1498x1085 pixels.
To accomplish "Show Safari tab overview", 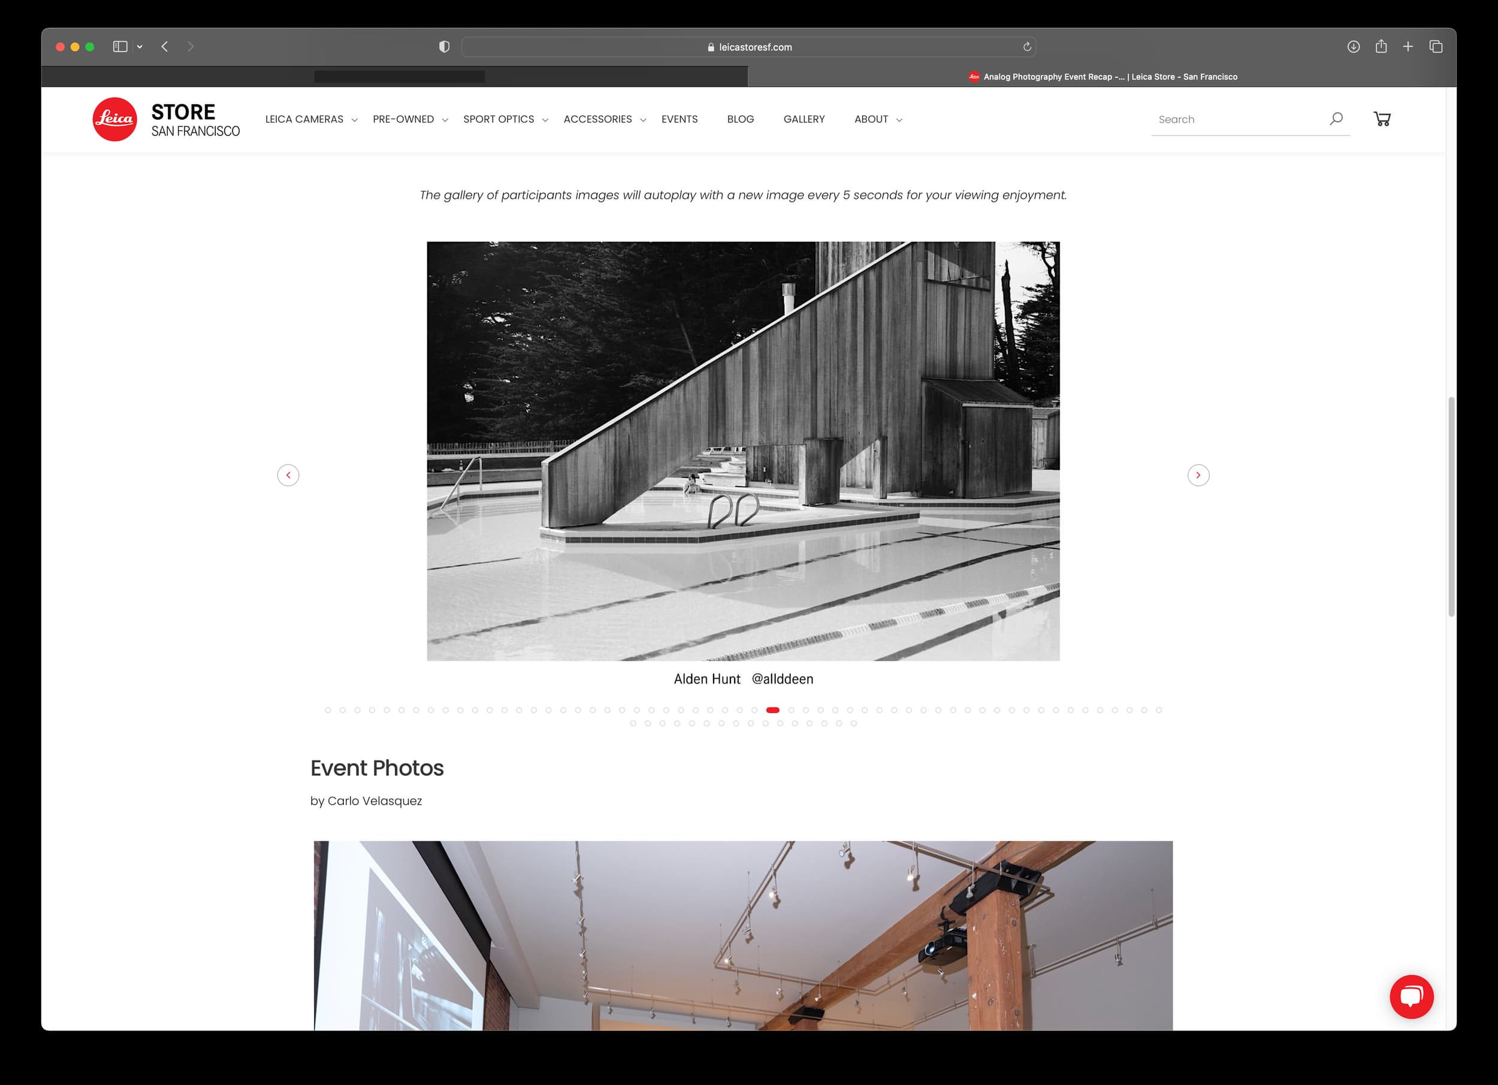I will coord(1436,46).
